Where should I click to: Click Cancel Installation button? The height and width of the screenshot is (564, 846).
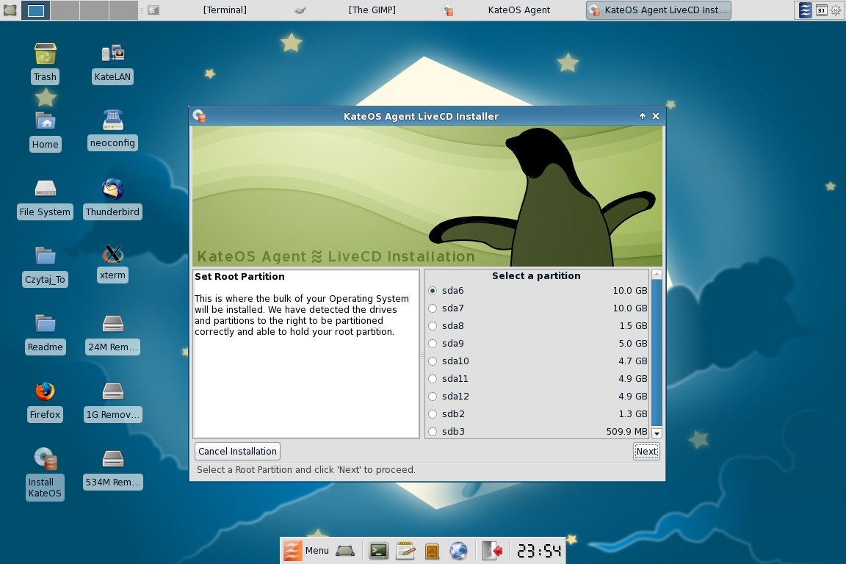(x=237, y=451)
